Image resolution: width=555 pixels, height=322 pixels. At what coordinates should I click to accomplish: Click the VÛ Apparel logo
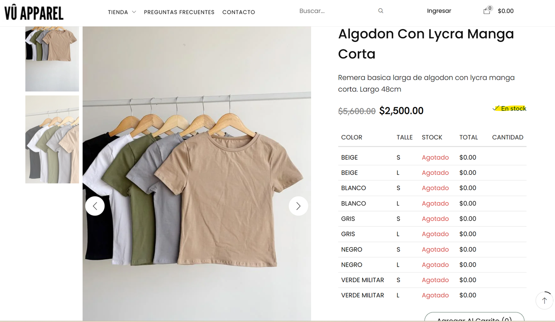[34, 13]
